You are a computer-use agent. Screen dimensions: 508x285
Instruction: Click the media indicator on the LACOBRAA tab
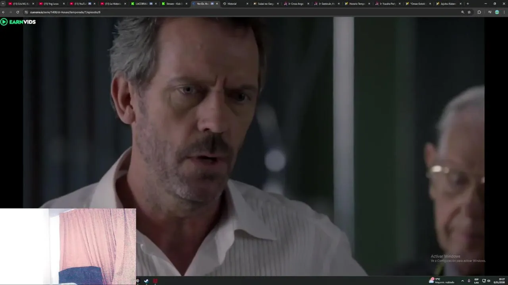(151, 4)
